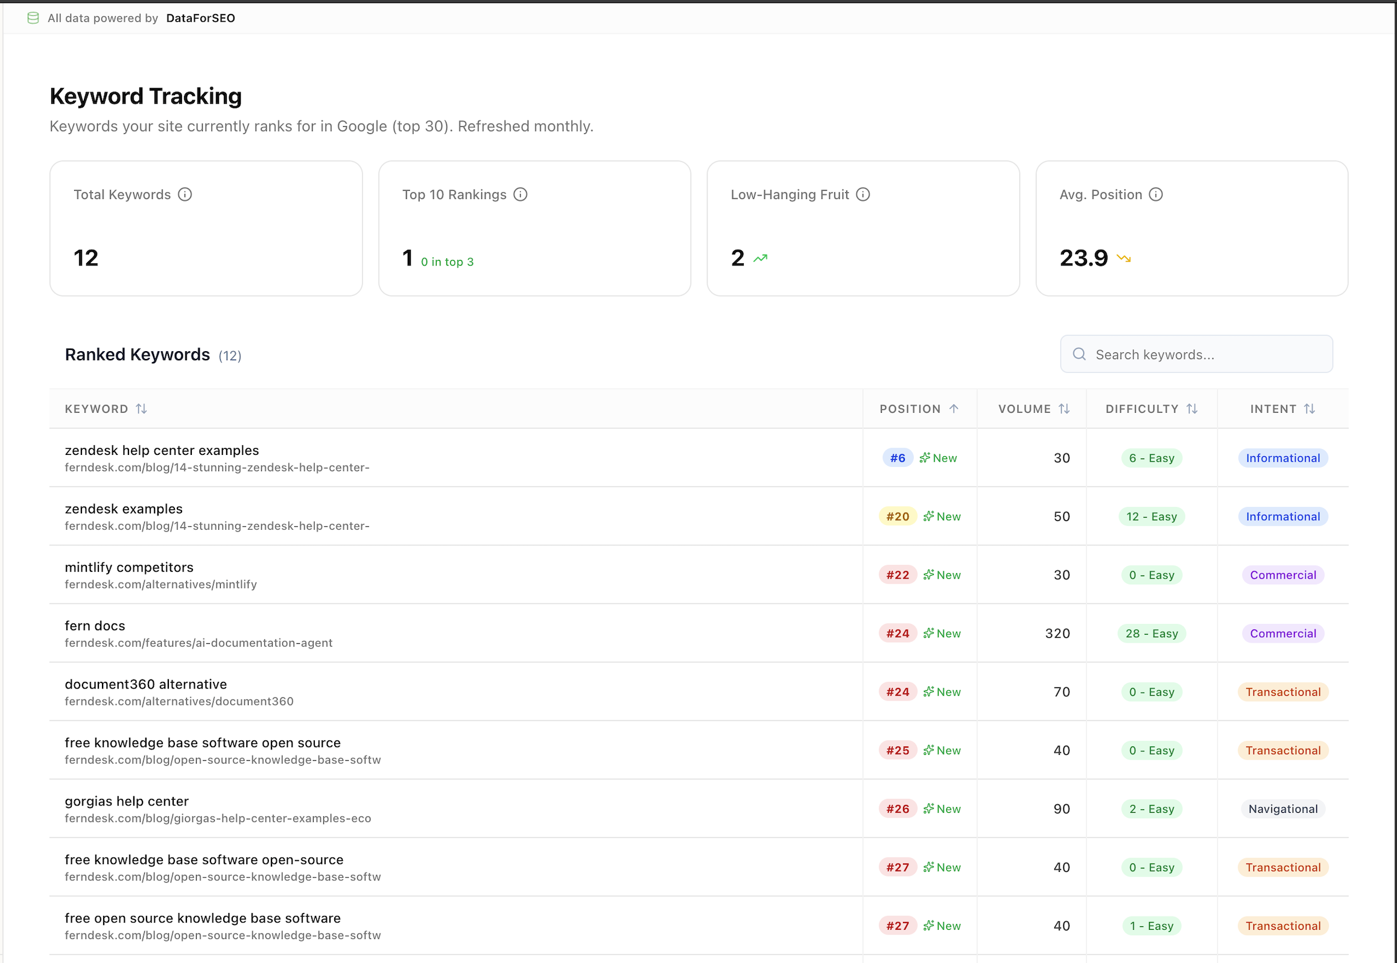Click the 28 - Easy difficulty badge
The image size is (1397, 963).
[1151, 633]
